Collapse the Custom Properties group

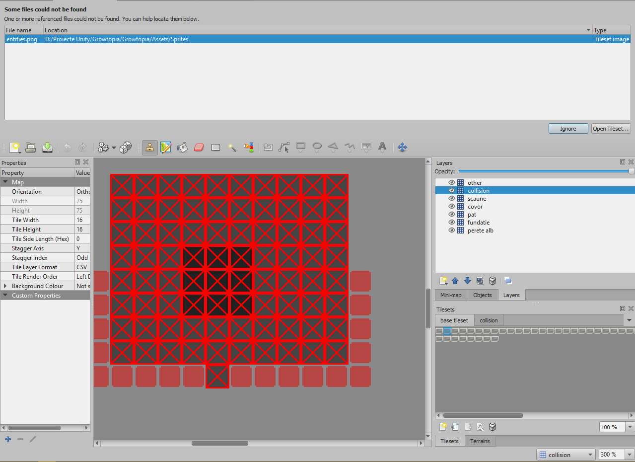coord(5,296)
